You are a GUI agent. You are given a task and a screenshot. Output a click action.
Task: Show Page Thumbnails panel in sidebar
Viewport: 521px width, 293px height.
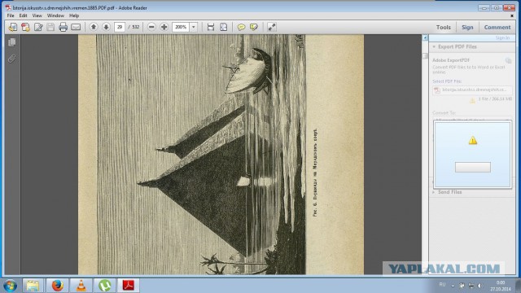[12, 42]
